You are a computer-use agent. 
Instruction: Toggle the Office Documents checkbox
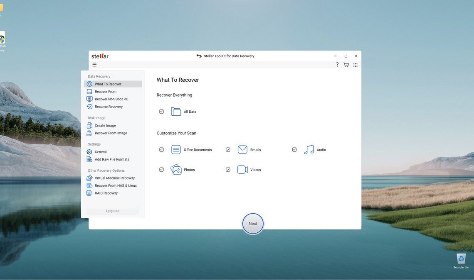click(x=161, y=150)
